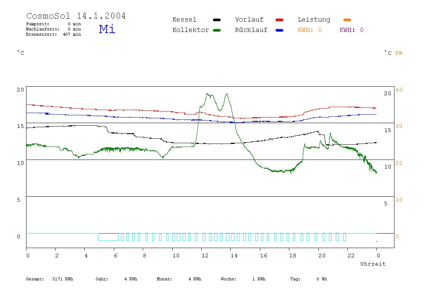Viewport: 428px width, 302px height.
Task: Select the "5171 KWh" Gesamt value
Action: click(63, 279)
